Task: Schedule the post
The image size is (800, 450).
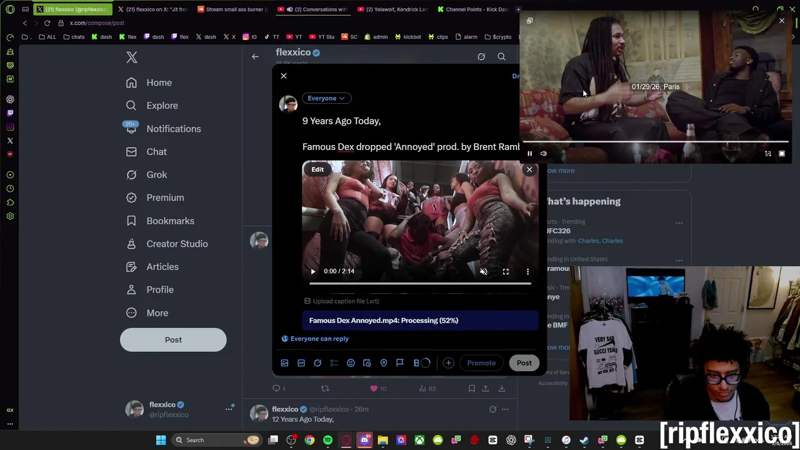Action: tap(367, 363)
